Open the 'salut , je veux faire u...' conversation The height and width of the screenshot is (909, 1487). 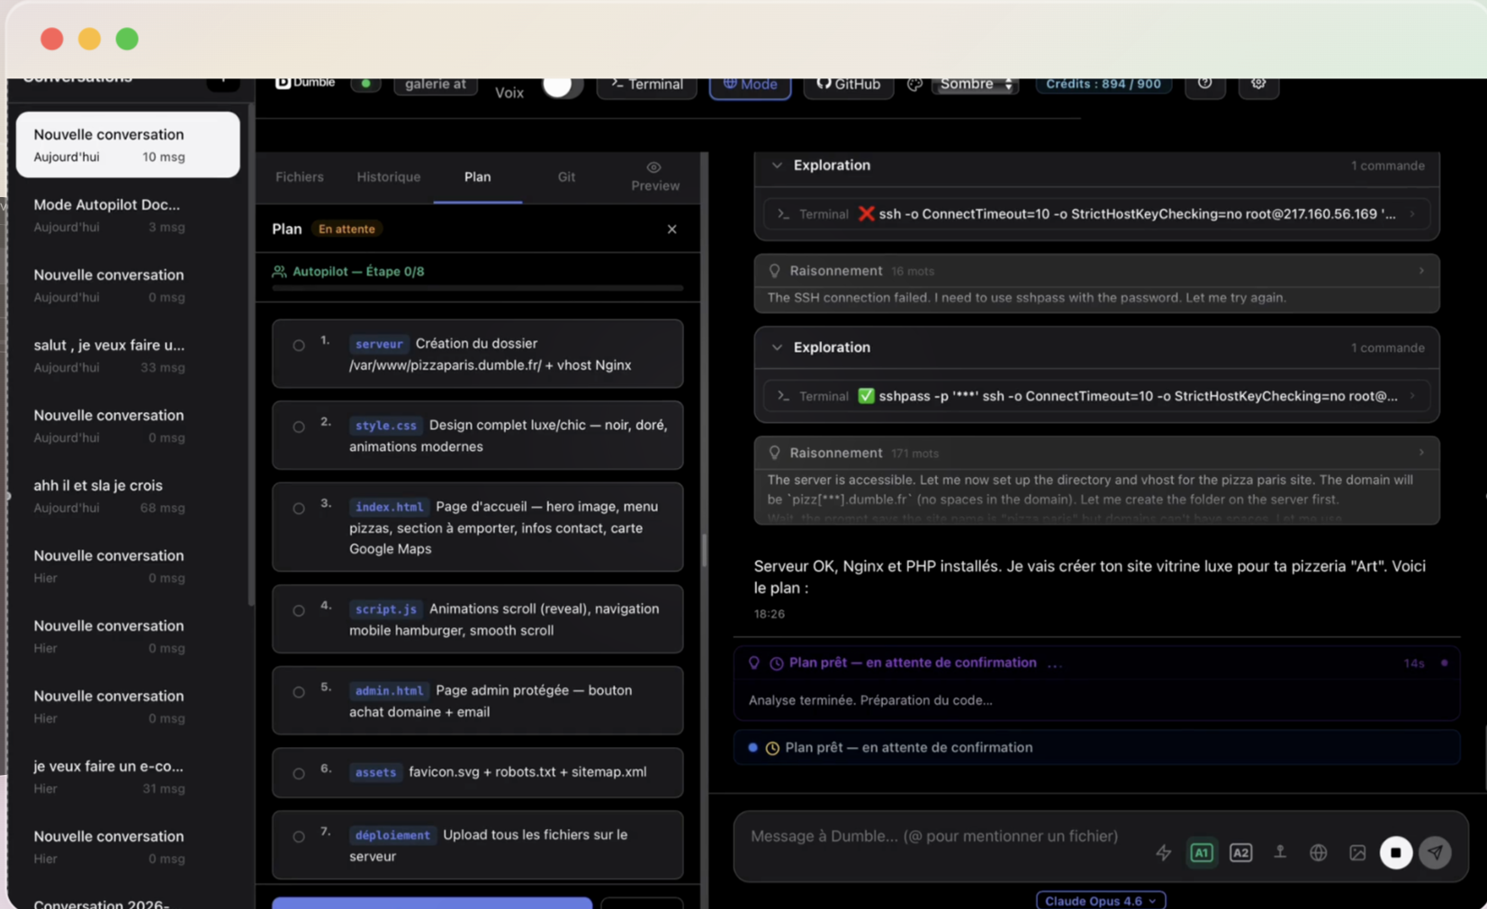click(x=128, y=355)
